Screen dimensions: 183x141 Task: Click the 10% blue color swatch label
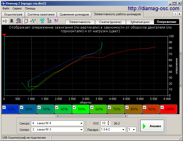11,109
